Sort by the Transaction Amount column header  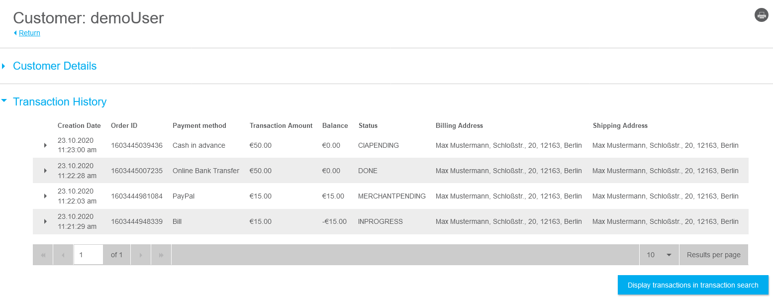(x=281, y=126)
